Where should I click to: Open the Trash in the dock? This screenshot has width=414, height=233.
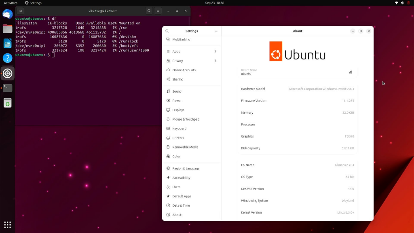(7, 103)
